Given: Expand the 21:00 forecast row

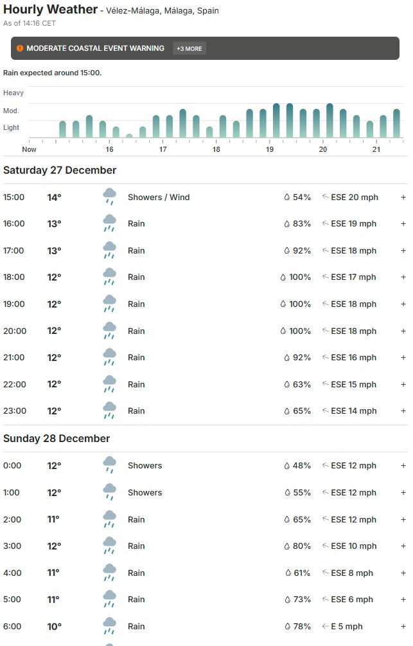Looking at the screenshot, I should 403,358.
